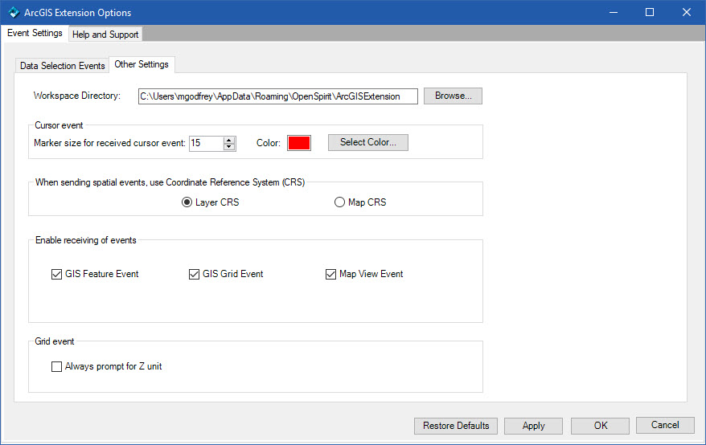Click the Workspace Directory: label
The image size is (706, 445).
[77, 96]
